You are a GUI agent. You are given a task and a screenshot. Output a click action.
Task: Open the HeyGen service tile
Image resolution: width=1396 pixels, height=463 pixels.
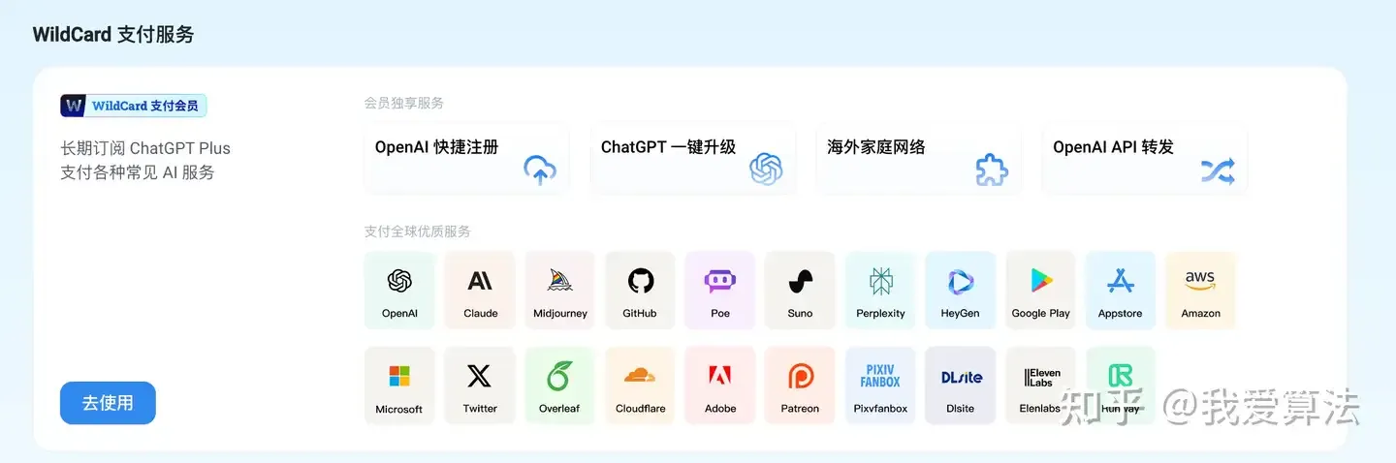pyautogui.click(x=961, y=291)
